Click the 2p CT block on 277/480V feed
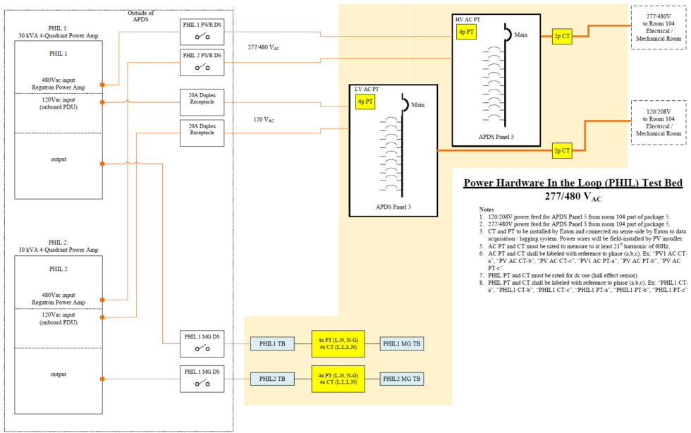691x433 pixels. pos(562,36)
